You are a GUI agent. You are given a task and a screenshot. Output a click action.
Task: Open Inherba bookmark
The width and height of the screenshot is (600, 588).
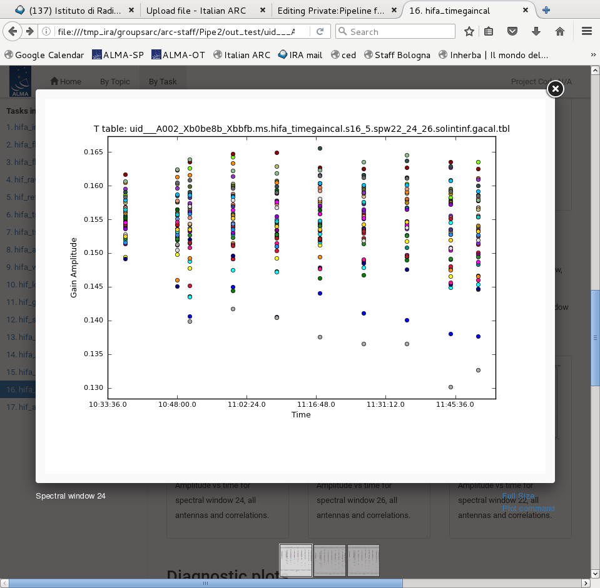coord(494,55)
